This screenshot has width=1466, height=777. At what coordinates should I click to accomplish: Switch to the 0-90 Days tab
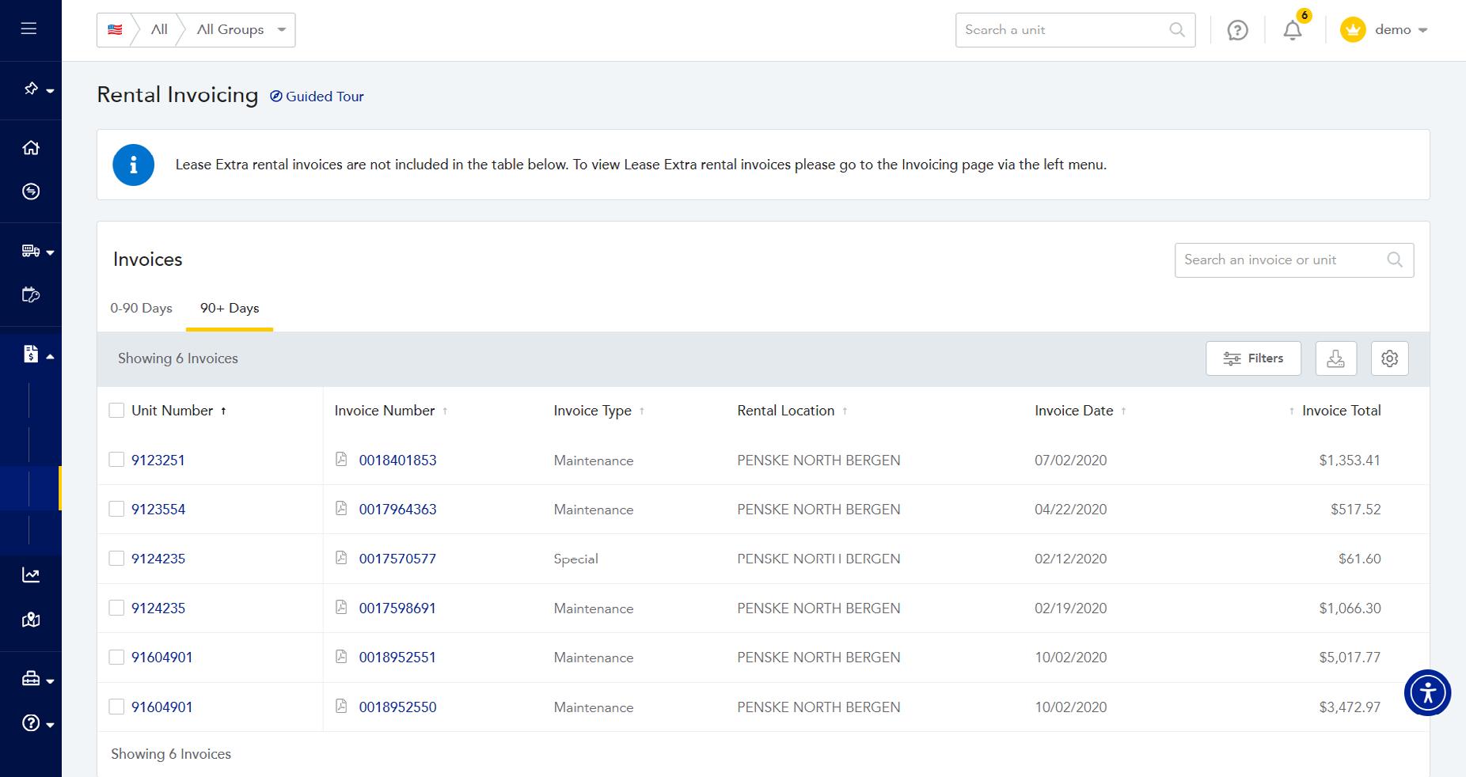coord(141,309)
